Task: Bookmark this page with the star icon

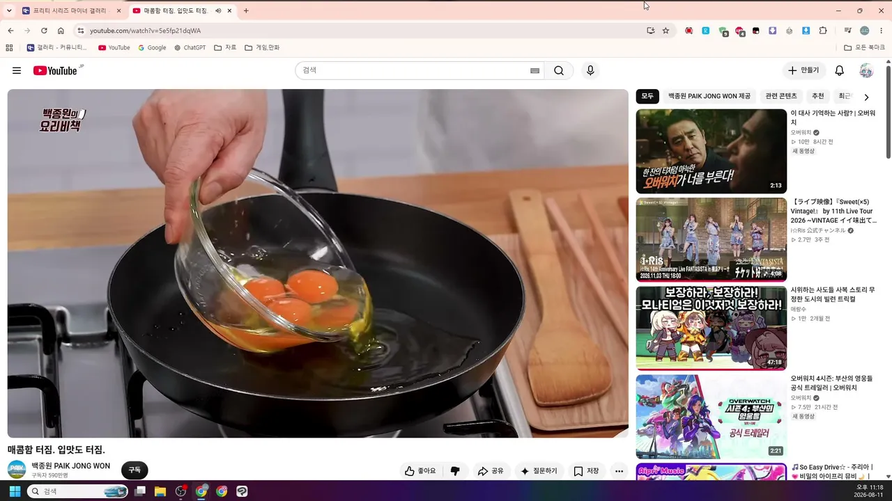Action: pos(666,31)
